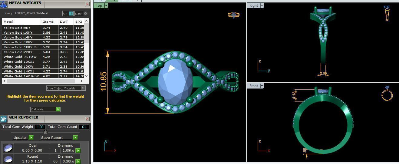Click metal table left scroll arrow
This screenshot has height=164, width=399.
[x=4, y=81]
